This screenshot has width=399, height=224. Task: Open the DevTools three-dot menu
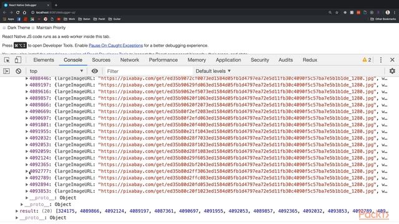[x=381, y=60]
